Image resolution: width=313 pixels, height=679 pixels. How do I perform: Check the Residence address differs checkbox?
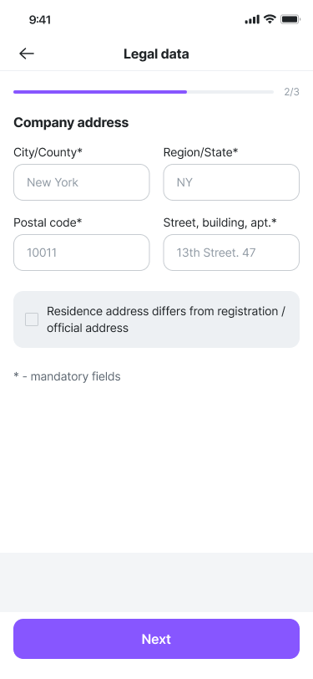point(32,319)
